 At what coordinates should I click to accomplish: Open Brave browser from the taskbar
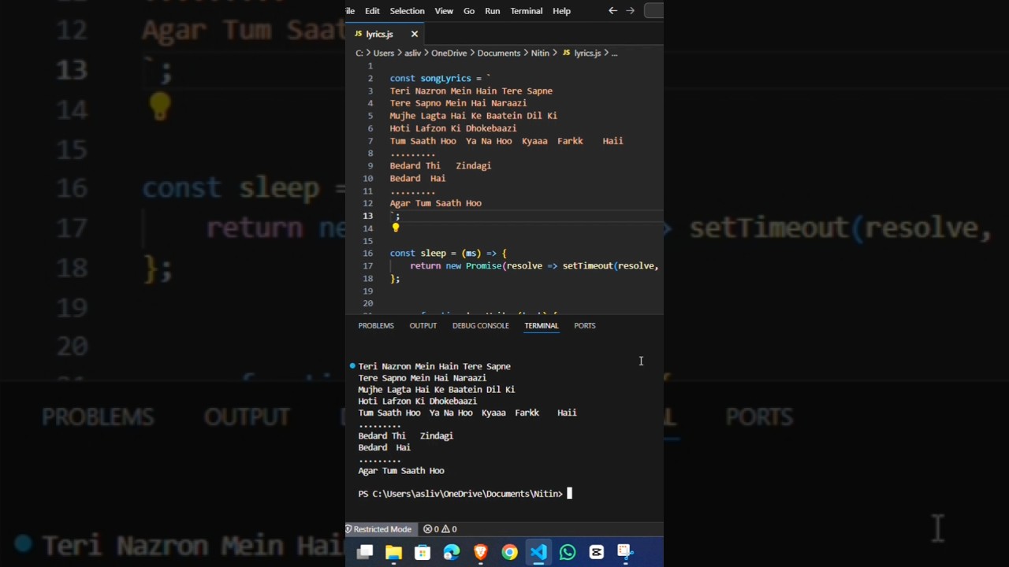click(480, 553)
